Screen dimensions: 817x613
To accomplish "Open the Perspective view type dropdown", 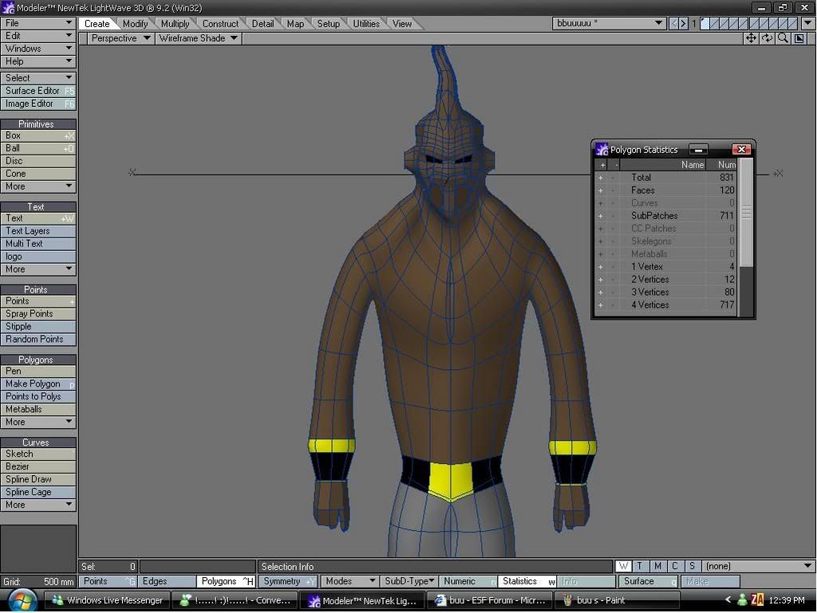I will click(120, 38).
